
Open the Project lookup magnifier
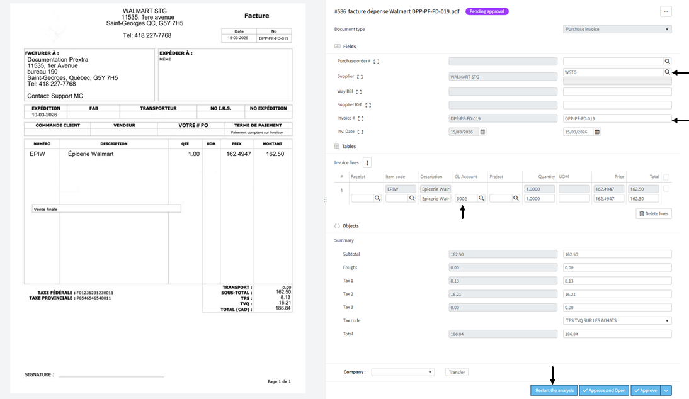[x=516, y=198]
